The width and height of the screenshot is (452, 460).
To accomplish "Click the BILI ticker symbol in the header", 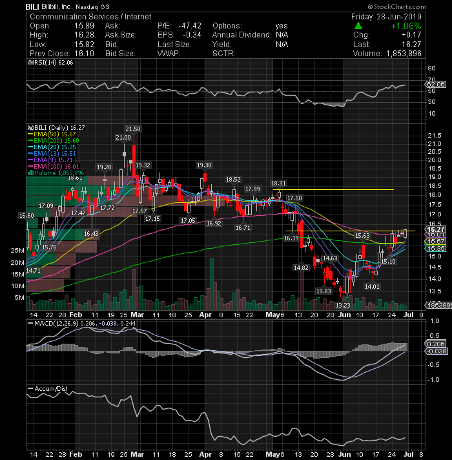I will click(32, 6).
